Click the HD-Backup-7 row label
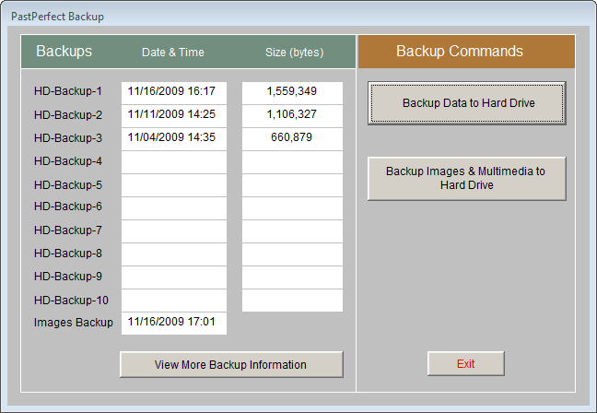 pyautogui.click(x=67, y=230)
